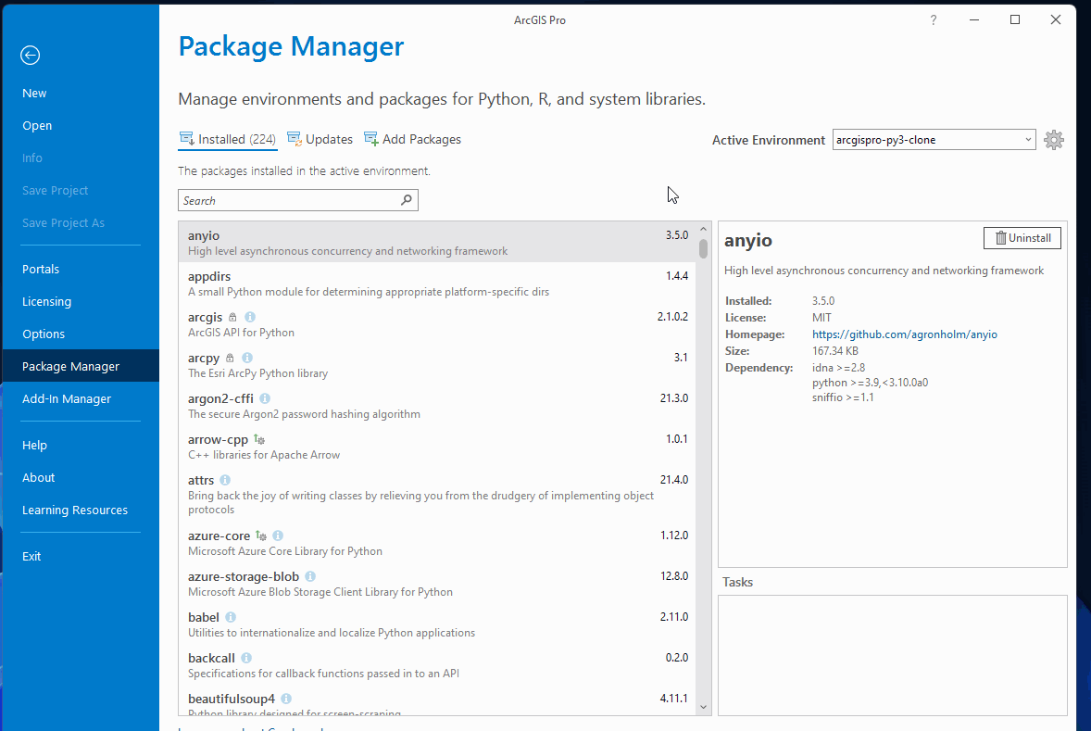1091x731 pixels.
Task: Click the back arrow at top left
Action: coord(30,55)
